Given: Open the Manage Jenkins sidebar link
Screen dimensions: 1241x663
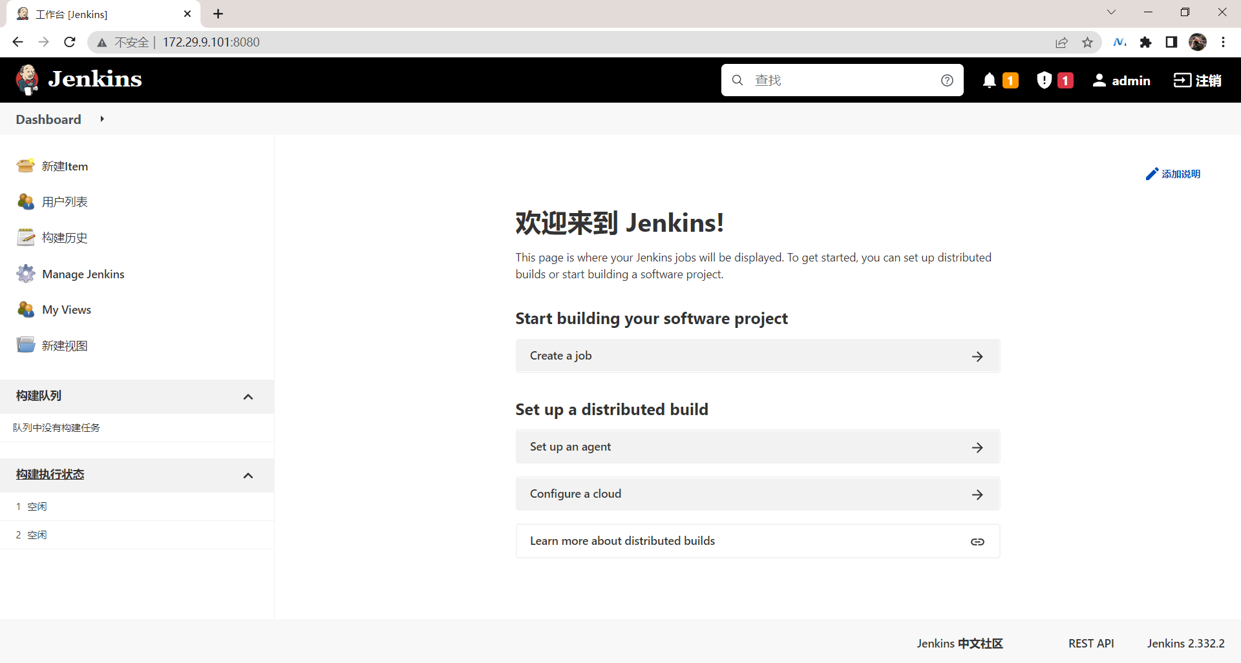Looking at the screenshot, I should pyautogui.click(x=83, y=274).
